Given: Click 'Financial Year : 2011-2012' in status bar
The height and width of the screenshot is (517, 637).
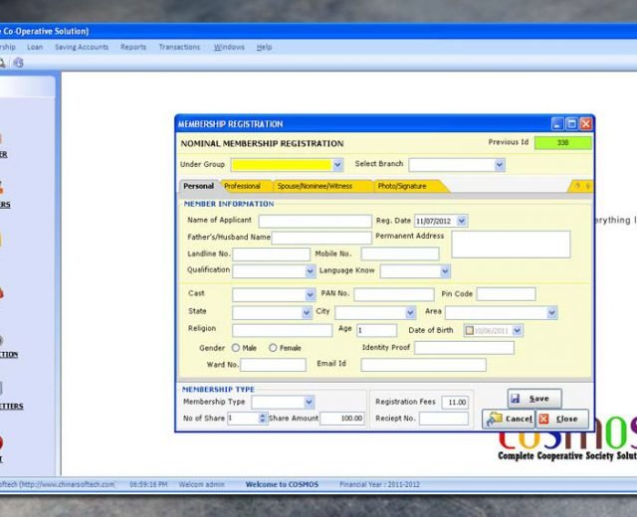Looking at the screenshot, I should coord(379,484).
